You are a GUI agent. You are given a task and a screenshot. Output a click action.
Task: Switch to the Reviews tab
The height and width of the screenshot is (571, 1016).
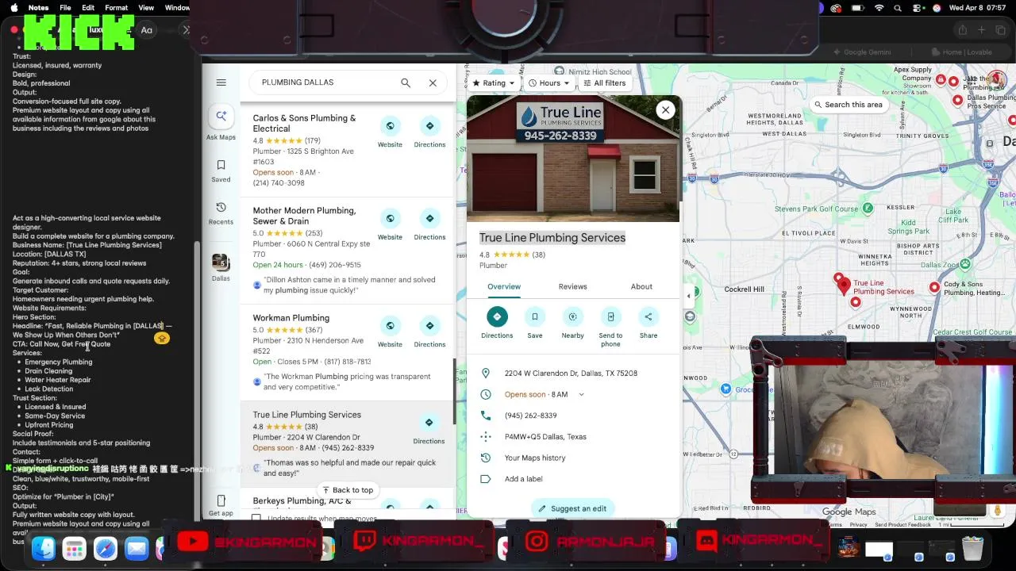pos(573,286)
